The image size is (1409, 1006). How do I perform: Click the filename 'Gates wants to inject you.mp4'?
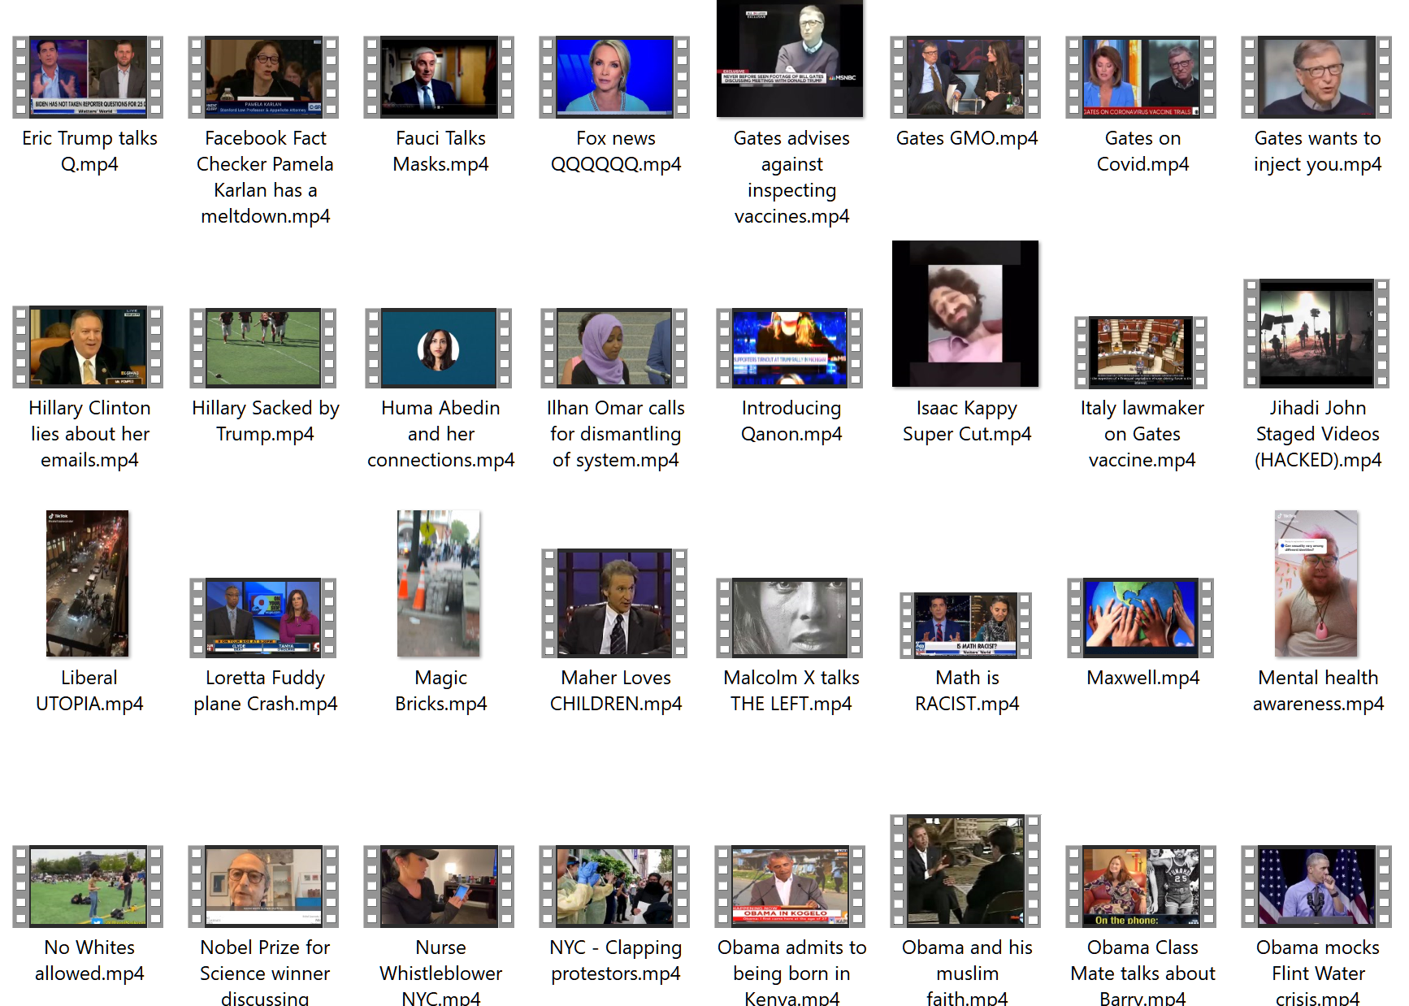click(1318, 151)
